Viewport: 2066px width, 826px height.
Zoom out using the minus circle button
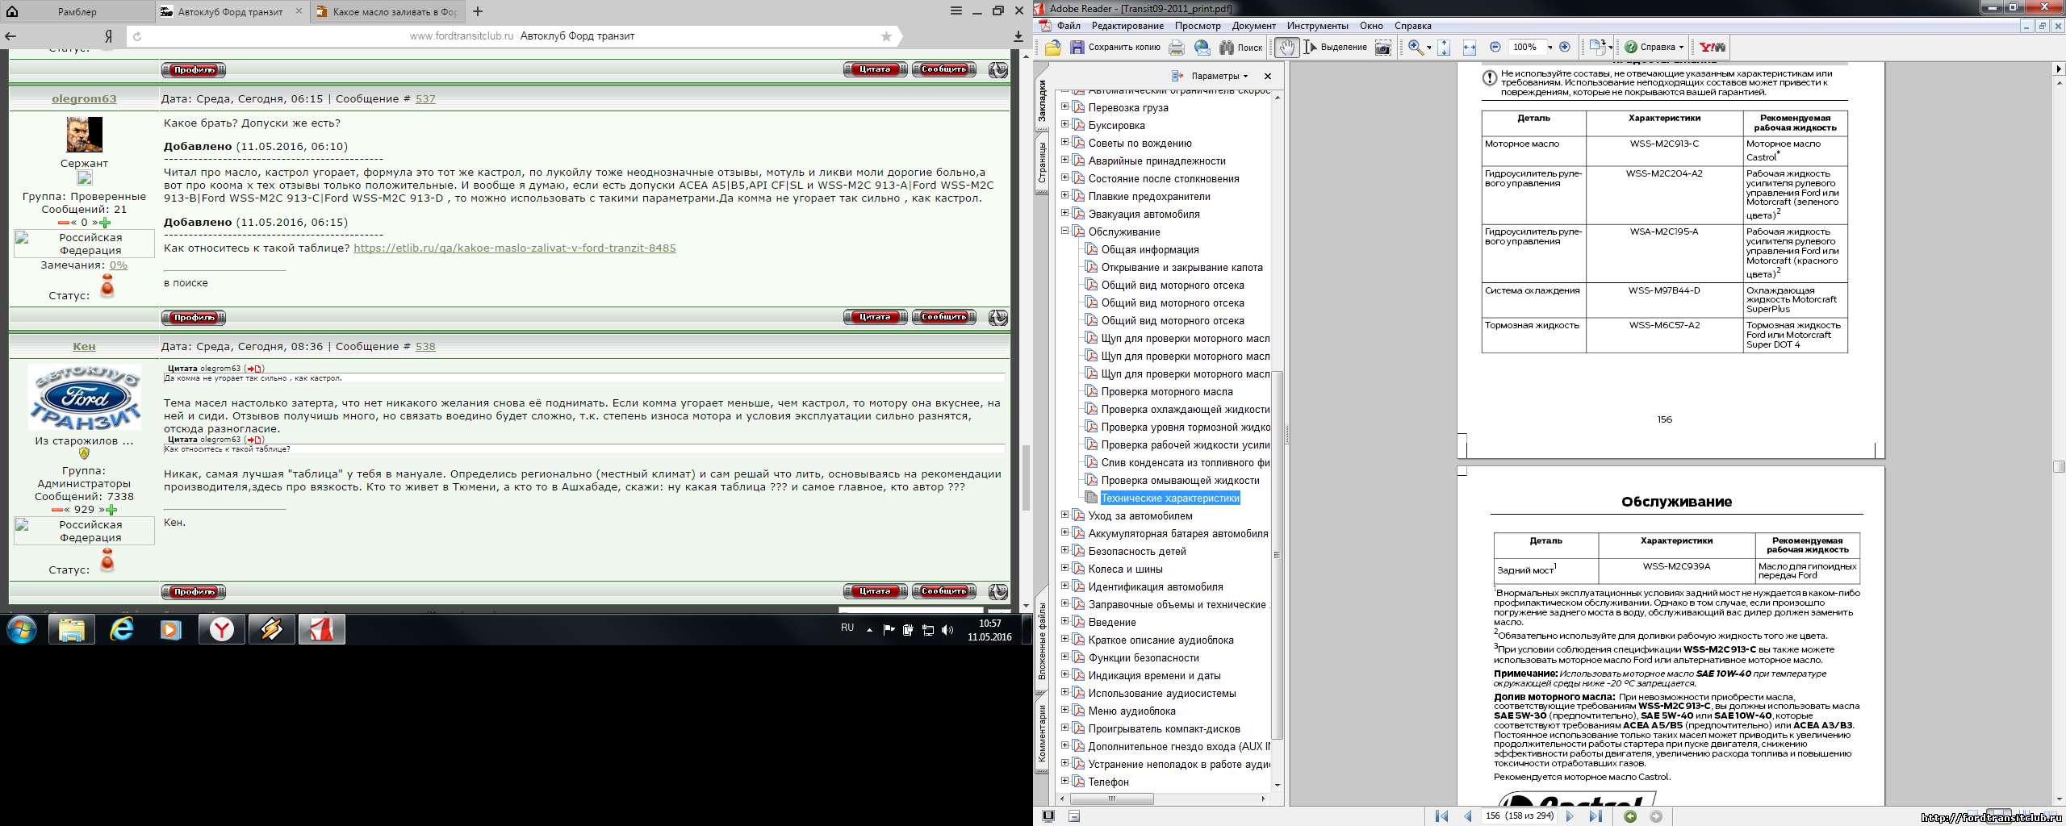pos(1495,47)
